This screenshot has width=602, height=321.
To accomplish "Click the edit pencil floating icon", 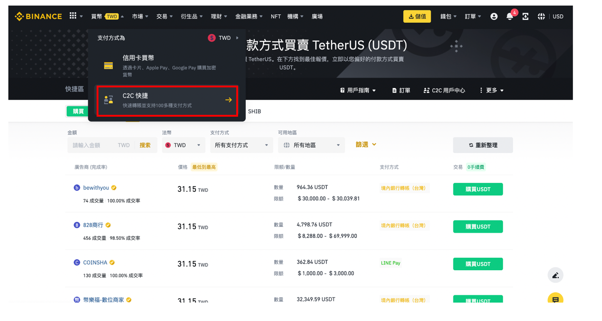I will [x=555, y=275].
